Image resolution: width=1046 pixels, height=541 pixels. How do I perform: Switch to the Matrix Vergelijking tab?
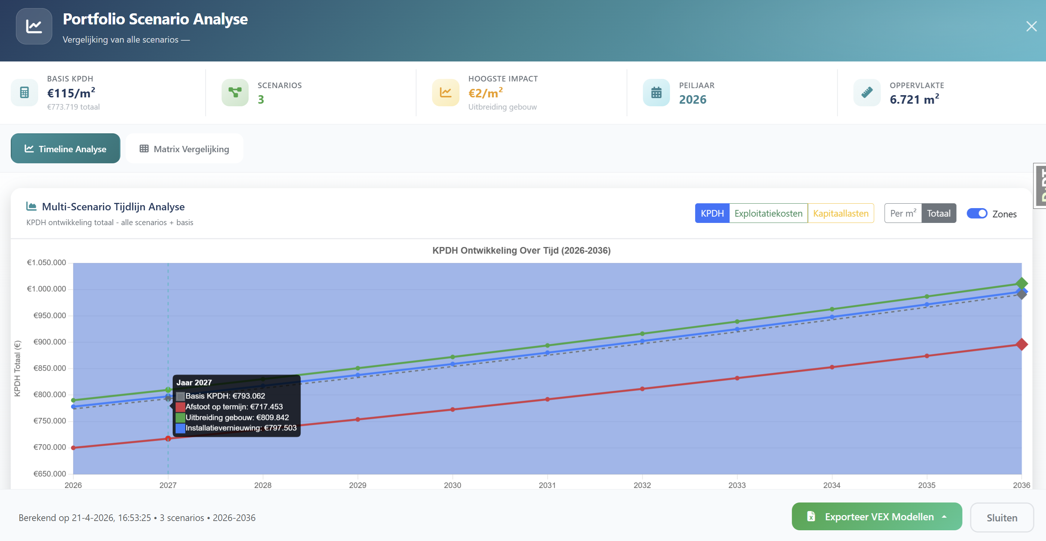tap(185, 148)
